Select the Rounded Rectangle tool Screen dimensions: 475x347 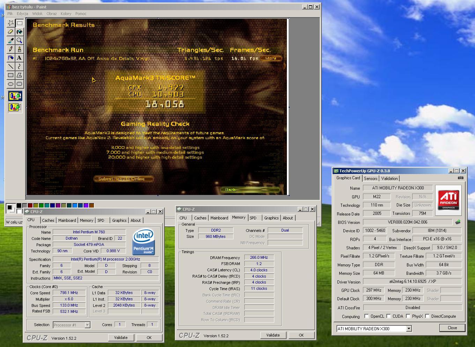(x=19, y=84)
